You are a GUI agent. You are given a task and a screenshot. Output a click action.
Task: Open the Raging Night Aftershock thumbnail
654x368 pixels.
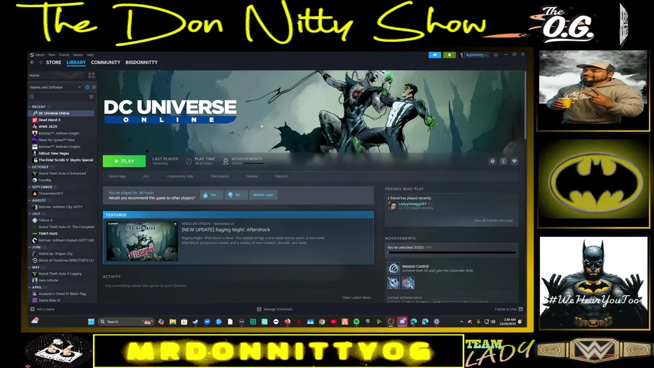tap(142, 241)
